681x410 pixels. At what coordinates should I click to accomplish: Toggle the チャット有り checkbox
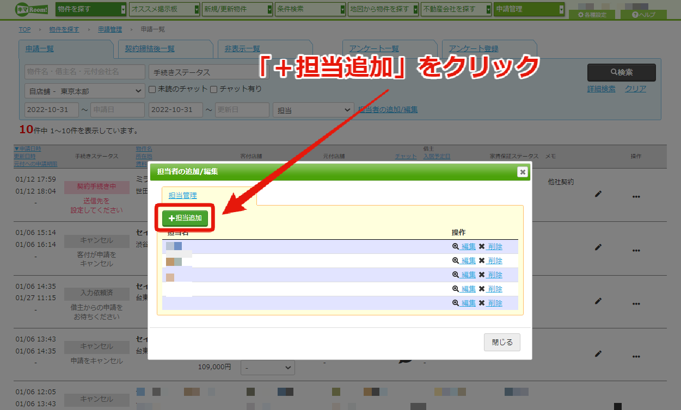(x=214, y=89)
